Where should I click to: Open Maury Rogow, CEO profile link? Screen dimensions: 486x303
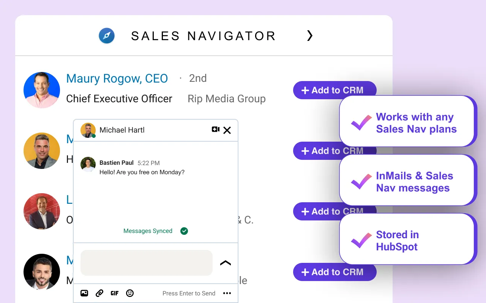point(117,78)
